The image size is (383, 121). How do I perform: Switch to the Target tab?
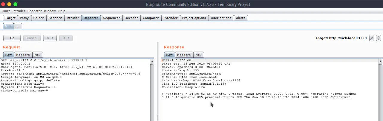(x=10, y=18)
